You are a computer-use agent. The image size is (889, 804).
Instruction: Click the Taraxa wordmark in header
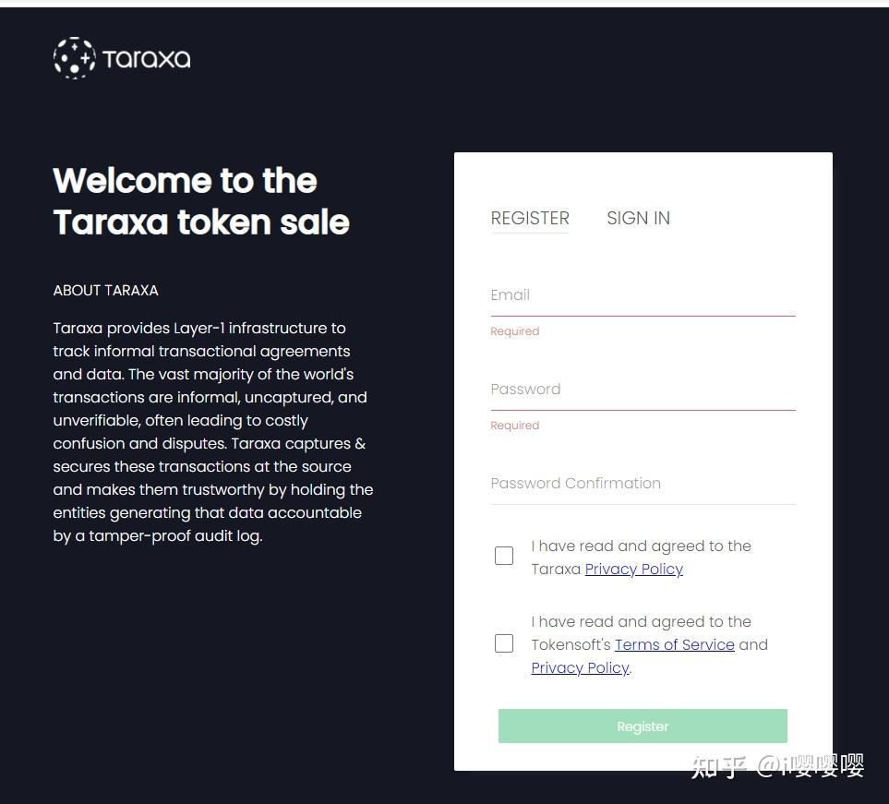(x=146, y=59)
